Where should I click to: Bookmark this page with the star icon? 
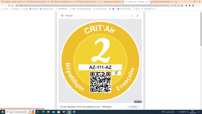(182, 6)
